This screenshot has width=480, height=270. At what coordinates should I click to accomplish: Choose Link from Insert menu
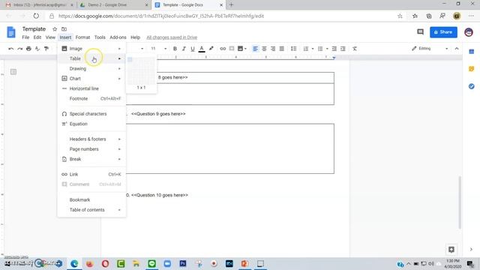[91, 174]
